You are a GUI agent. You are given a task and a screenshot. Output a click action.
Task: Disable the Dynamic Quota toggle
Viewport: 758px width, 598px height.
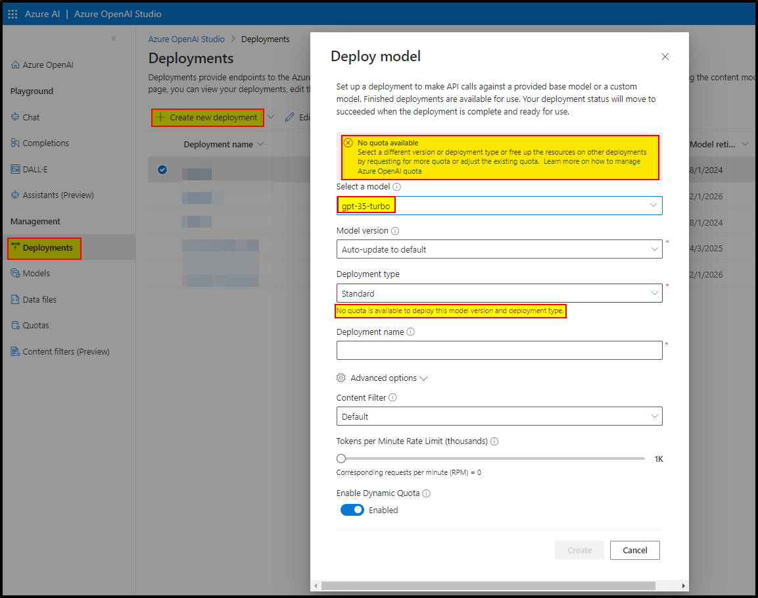(x=352, y=510)
